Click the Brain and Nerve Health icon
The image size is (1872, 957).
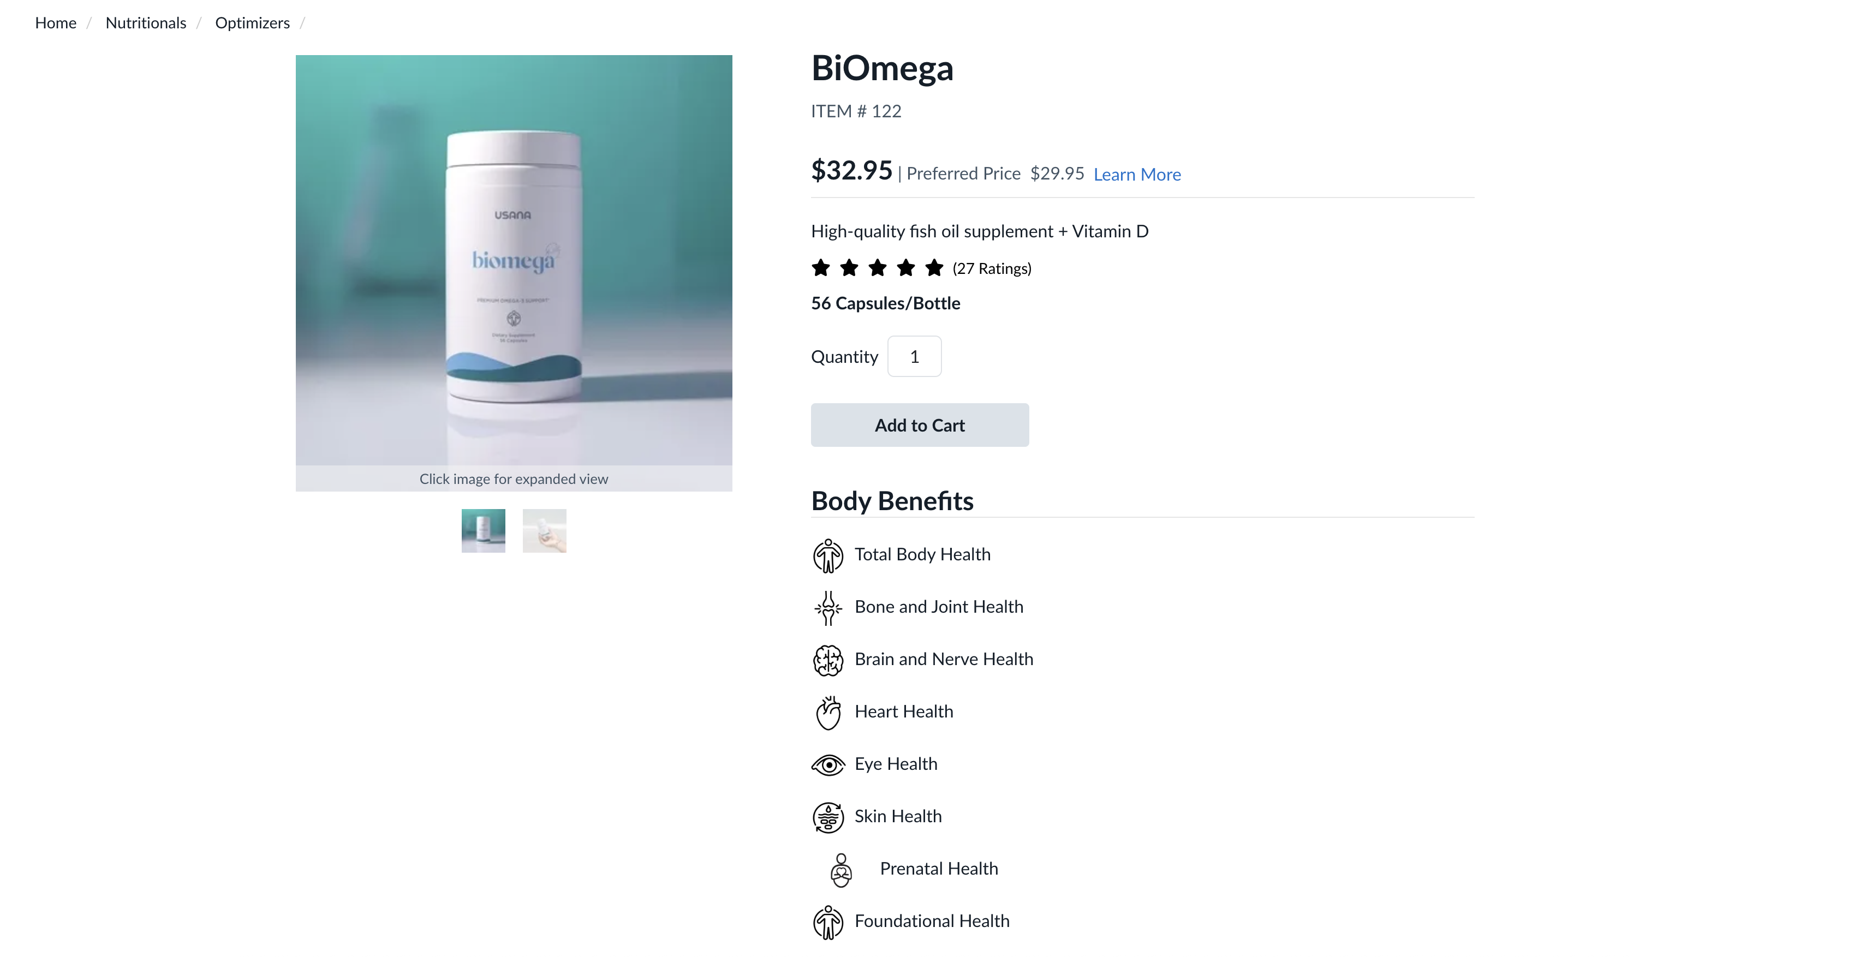[x=828, y=660]
